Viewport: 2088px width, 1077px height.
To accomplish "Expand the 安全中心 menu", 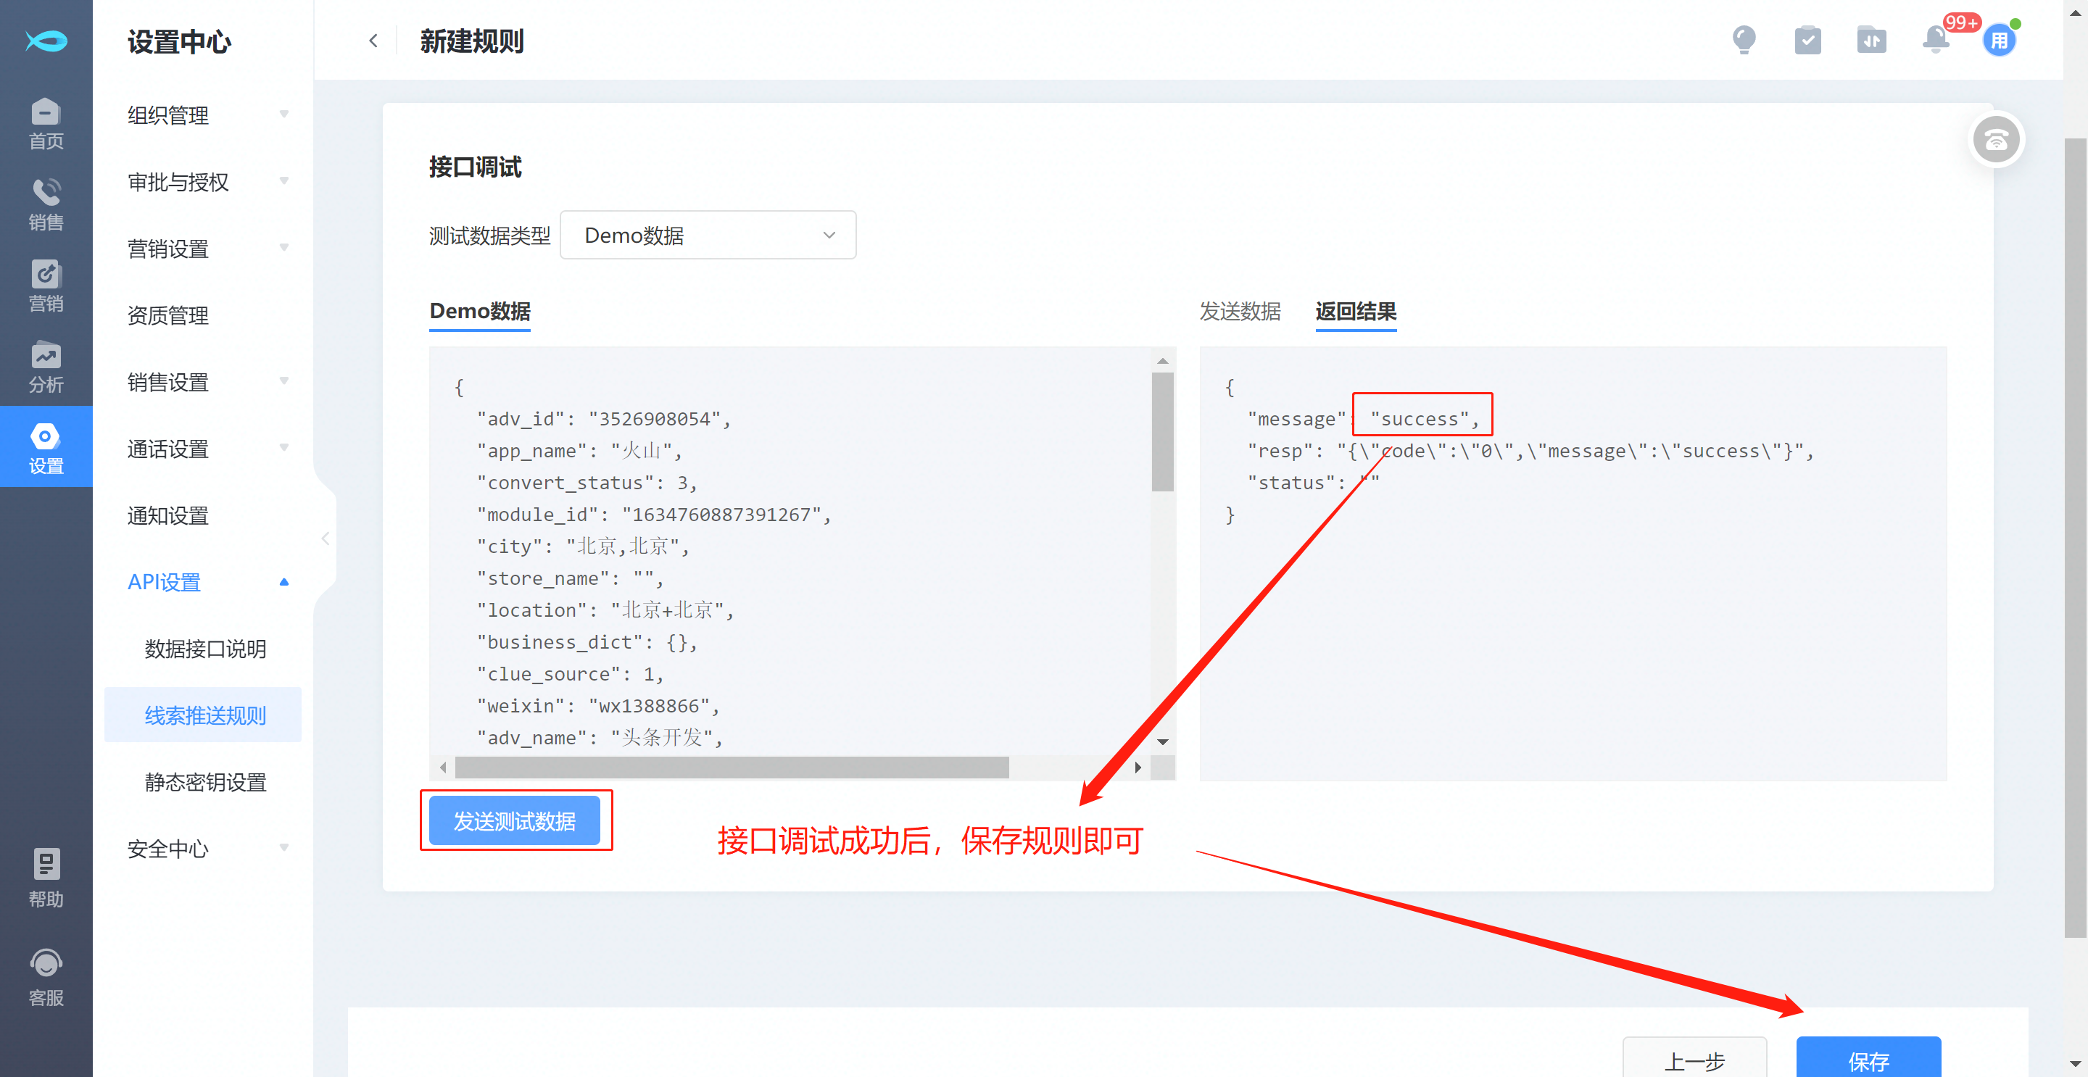I will coord(208,848).
